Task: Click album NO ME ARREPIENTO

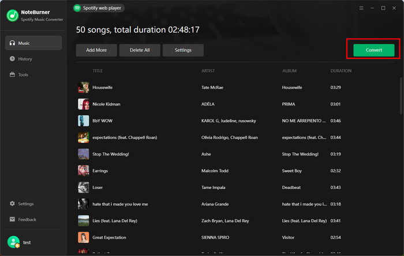Action: (x=304, y=121)
